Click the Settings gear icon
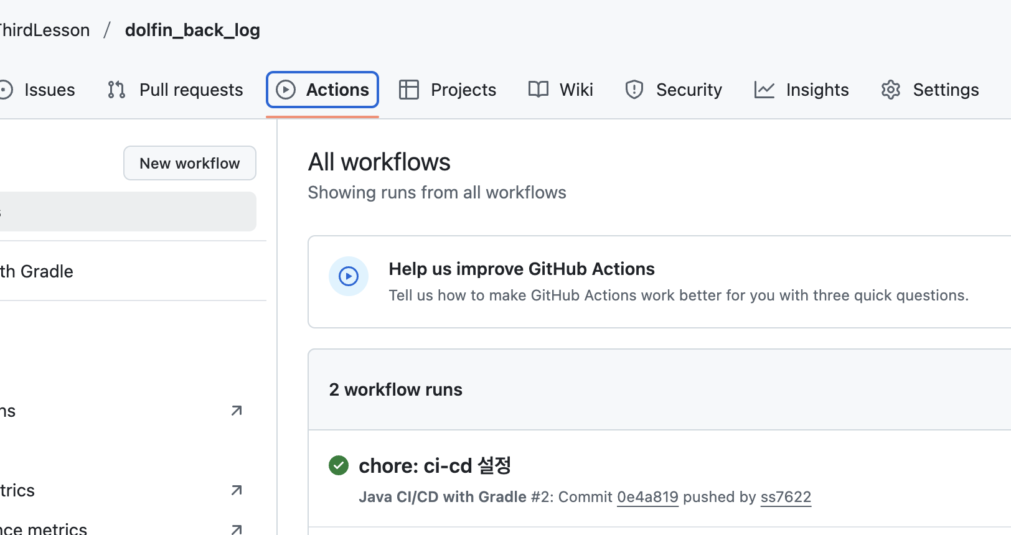Viewport: 1011px width, 535px height. [891, 90]
